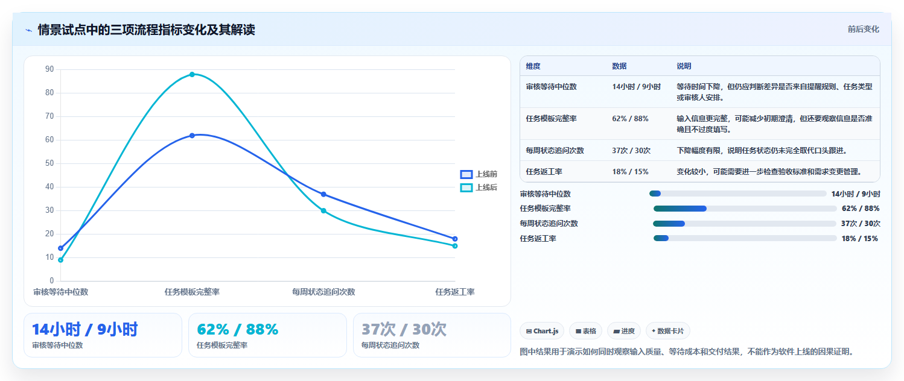904x381 pixels.
Task: Click the description 变化较小，可能需要进一步检查验收标准
Action: (769, 172)
